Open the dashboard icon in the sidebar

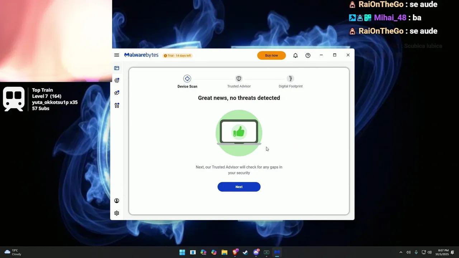pos(117,68)
